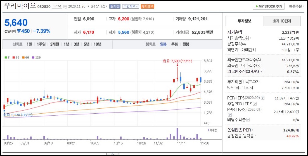Select the 5년 line chart period
The width and height of the screenshot is (308, 156).
[86, 44]
